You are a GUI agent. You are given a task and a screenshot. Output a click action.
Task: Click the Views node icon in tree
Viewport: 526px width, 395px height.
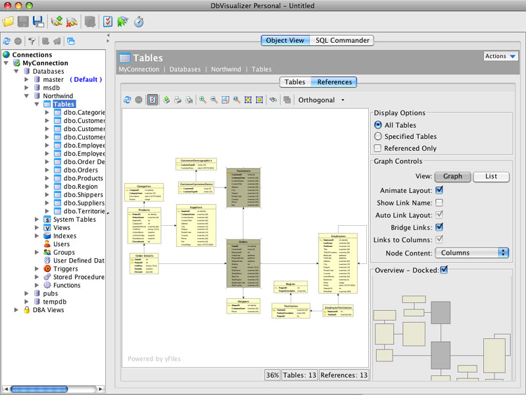[x=47, y=228]
